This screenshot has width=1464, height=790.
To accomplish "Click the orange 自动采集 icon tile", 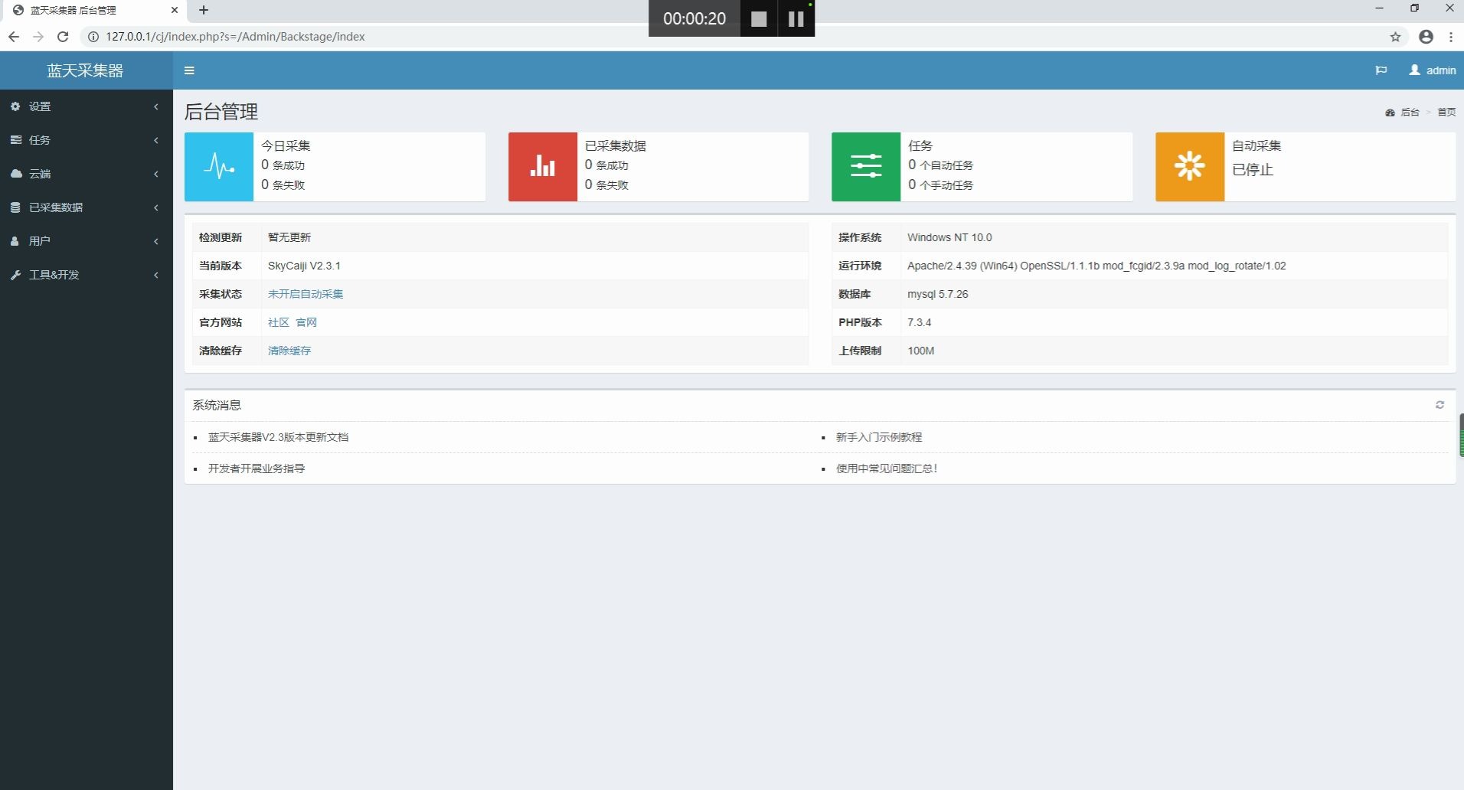I will point(1190,167).
